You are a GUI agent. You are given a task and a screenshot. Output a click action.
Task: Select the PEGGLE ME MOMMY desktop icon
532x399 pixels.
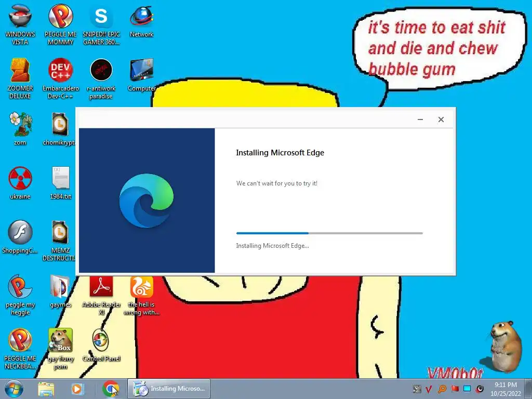click(60, 25)
